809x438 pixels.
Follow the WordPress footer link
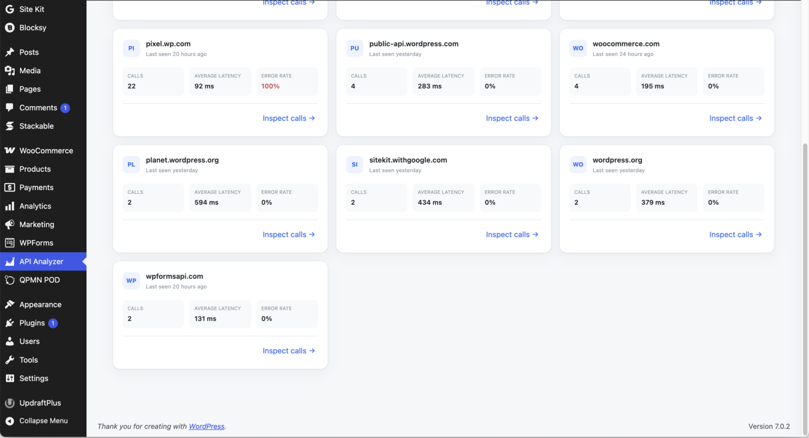pos(206,426)
